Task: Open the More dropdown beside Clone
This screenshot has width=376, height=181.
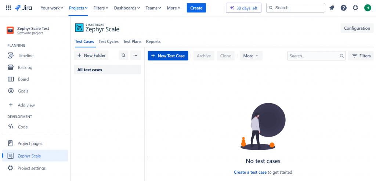Action: (x=251, y=56)
